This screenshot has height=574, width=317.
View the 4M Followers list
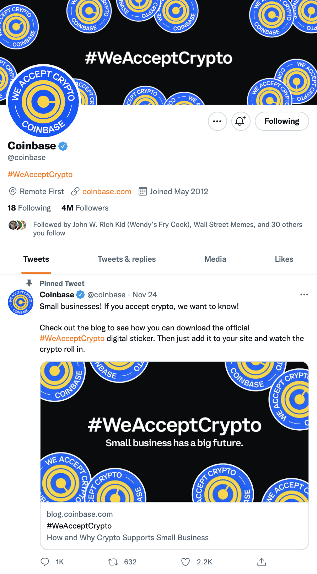coord(85,208)
